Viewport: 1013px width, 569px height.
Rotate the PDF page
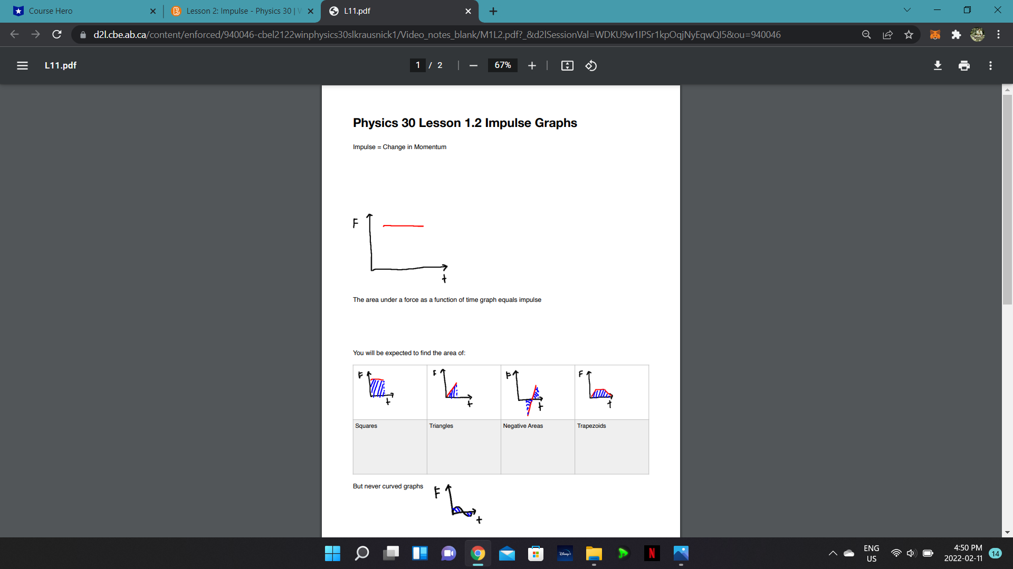point(591,65)
